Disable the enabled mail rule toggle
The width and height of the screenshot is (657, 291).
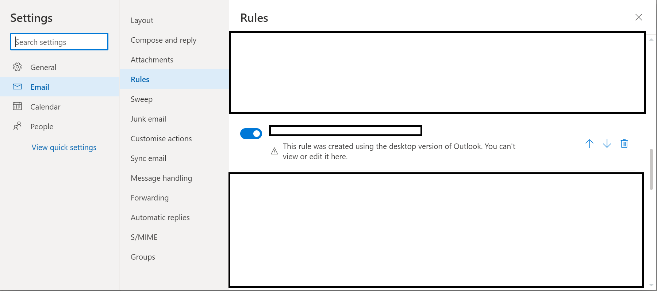click(251, 134)
